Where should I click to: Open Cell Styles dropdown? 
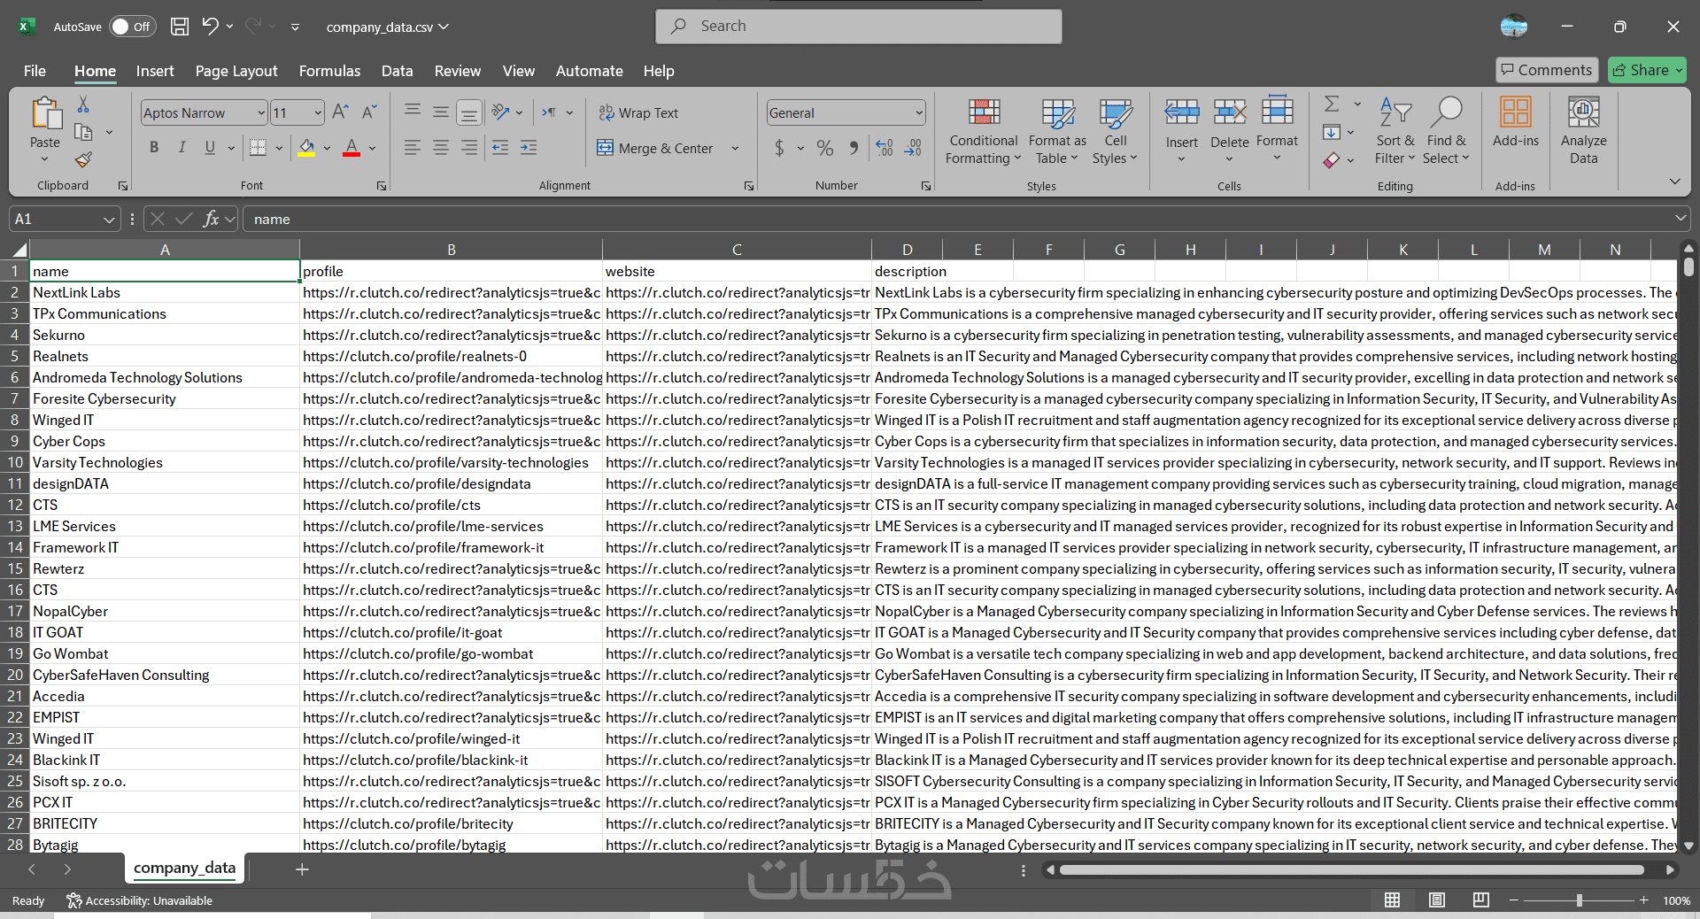(x=1116, y=132)
